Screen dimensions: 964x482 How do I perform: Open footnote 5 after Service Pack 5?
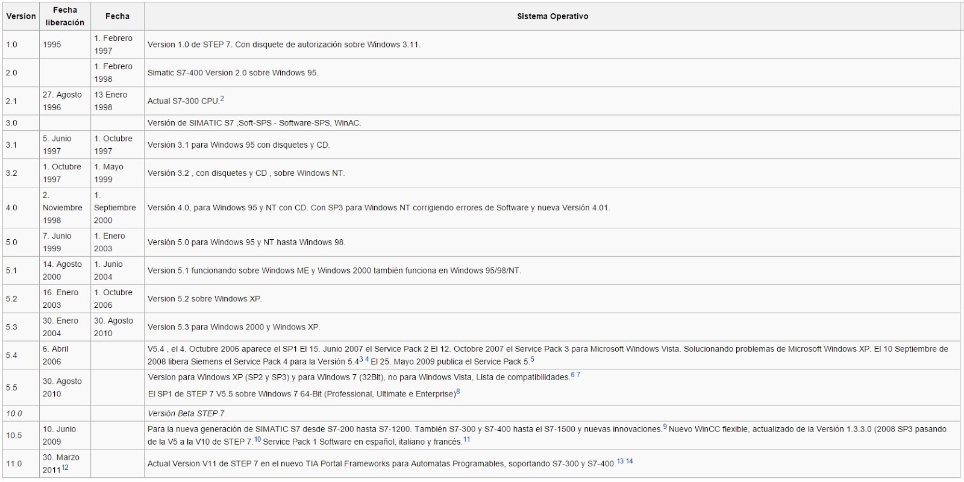click(532, 359)
